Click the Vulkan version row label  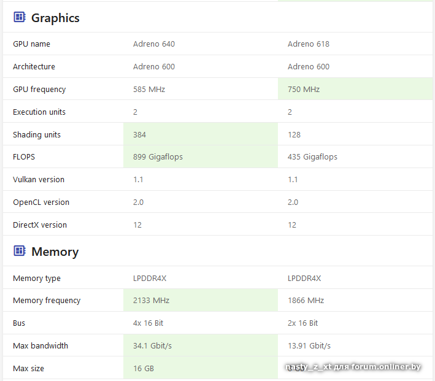pos(39,180)
